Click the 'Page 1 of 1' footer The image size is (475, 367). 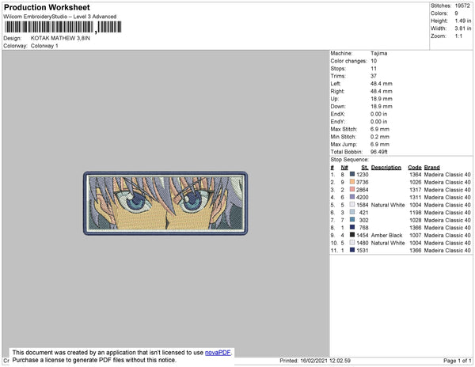[x=457, y=361]
